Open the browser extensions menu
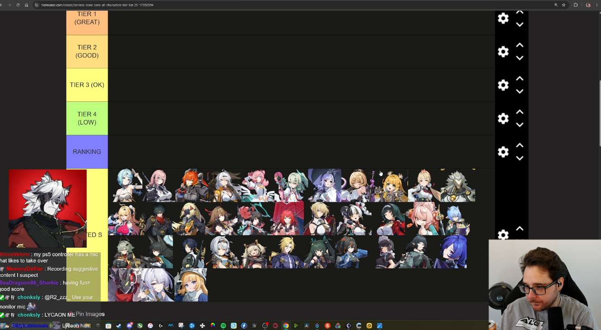This screenshot has width=601, height=330. (x=576, y=5)
